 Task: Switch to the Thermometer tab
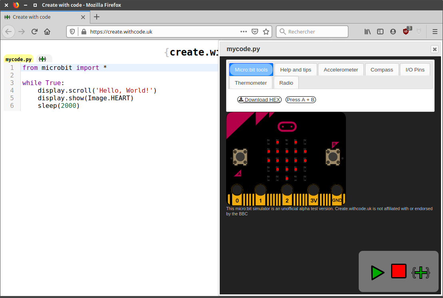point(250,83)
